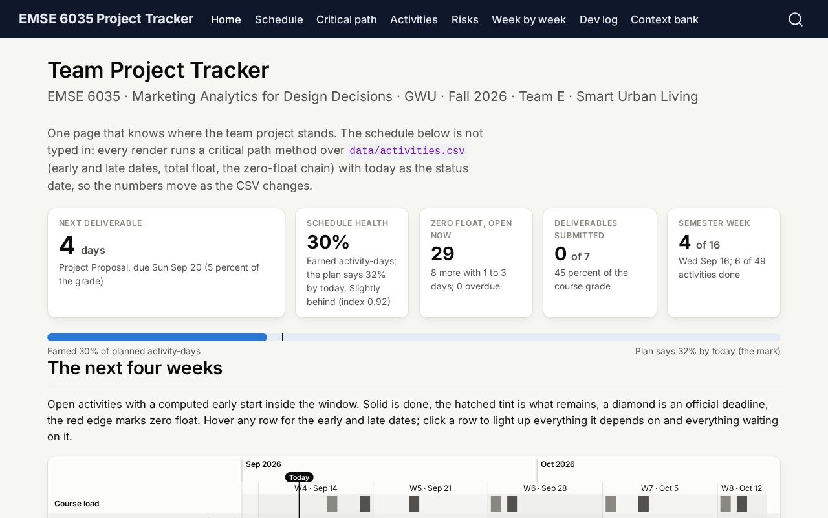Click the Schedule Health 30% card

pyautogui.click(x=352, y=263)
